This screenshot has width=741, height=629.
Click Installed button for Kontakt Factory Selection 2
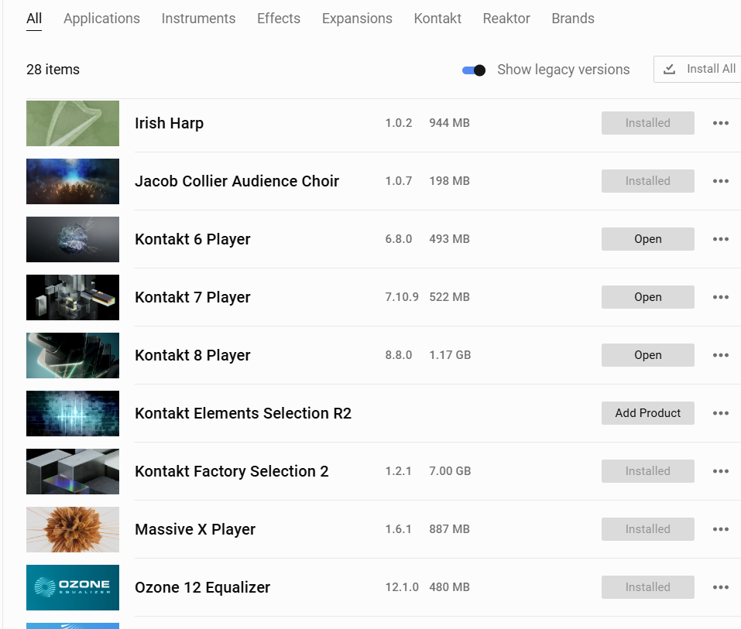[x=648, y=471]
